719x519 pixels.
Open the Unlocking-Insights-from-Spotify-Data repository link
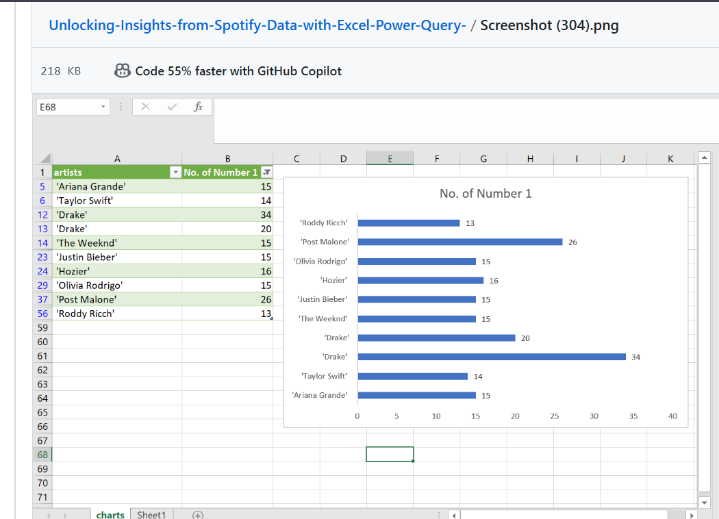pyautogui.click(x=257, y=25)
